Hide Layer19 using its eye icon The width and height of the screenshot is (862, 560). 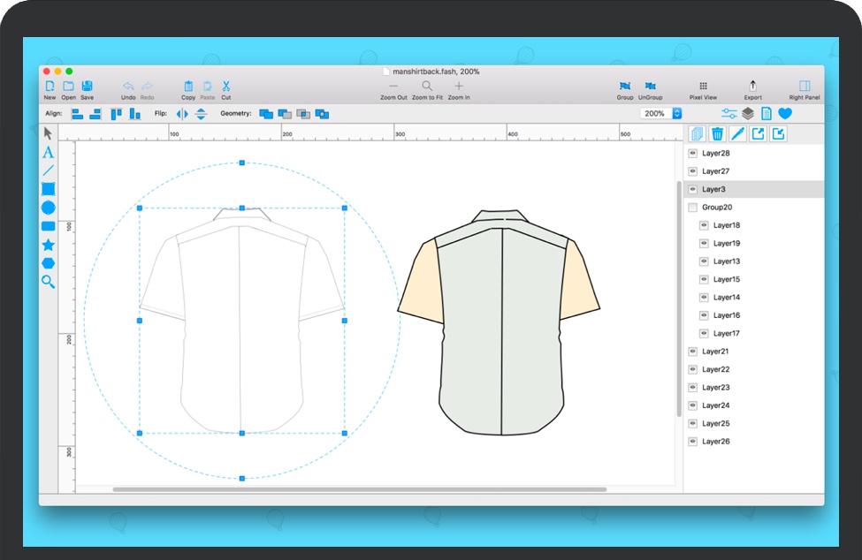pyautogui.click(x=704, y=243)
